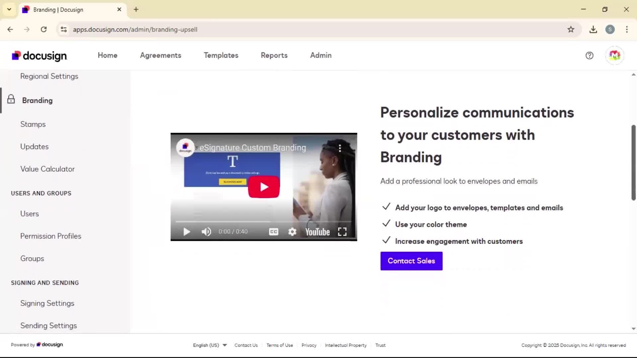
Task: Open Regional Settings in the sidebar
Action: pos(49,76)
